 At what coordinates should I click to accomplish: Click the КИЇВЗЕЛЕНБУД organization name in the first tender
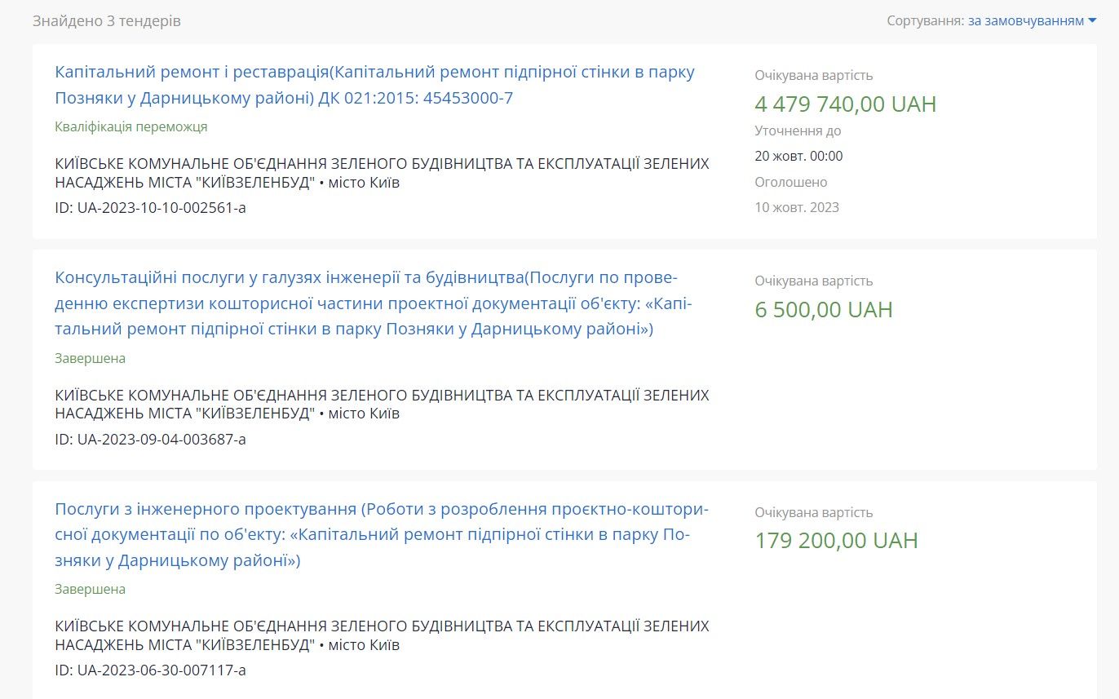(x=382, y=173)
